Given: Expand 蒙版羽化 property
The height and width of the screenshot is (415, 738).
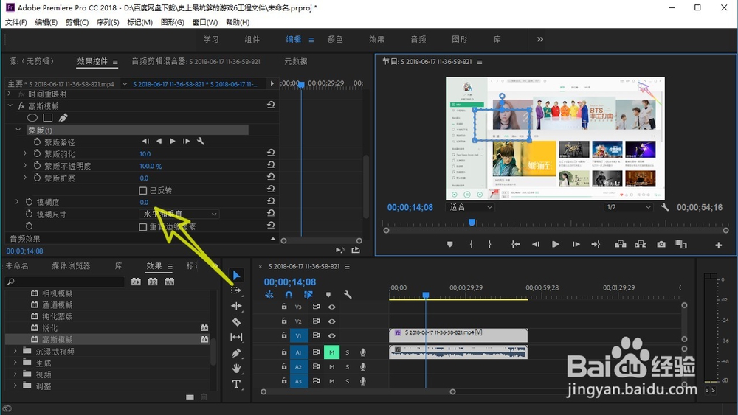Looking at the screenshot, I should coord(25,153).
